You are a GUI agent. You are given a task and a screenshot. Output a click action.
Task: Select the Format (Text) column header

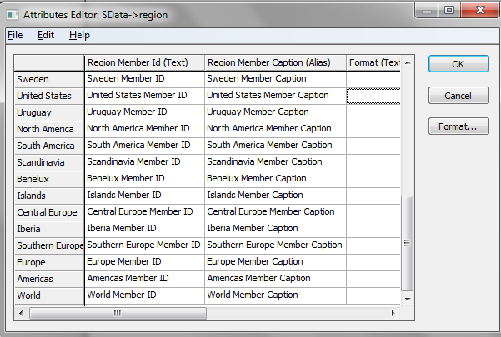[x=373, y=62]
